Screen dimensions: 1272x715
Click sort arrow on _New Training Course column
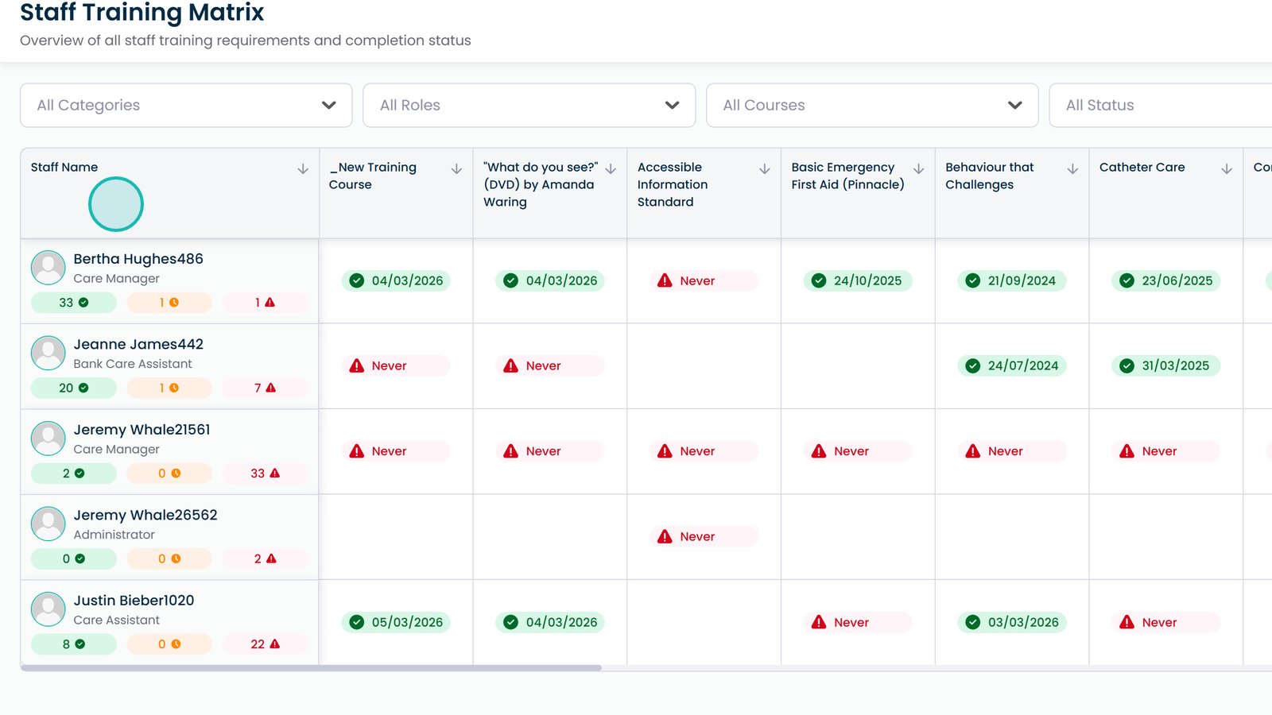pos(456,169)
